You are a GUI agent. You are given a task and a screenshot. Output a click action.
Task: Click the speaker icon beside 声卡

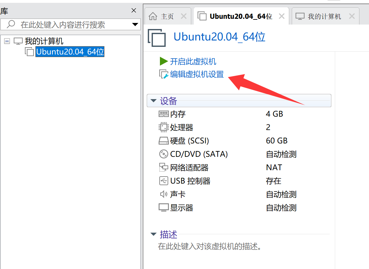coord(163,194)
